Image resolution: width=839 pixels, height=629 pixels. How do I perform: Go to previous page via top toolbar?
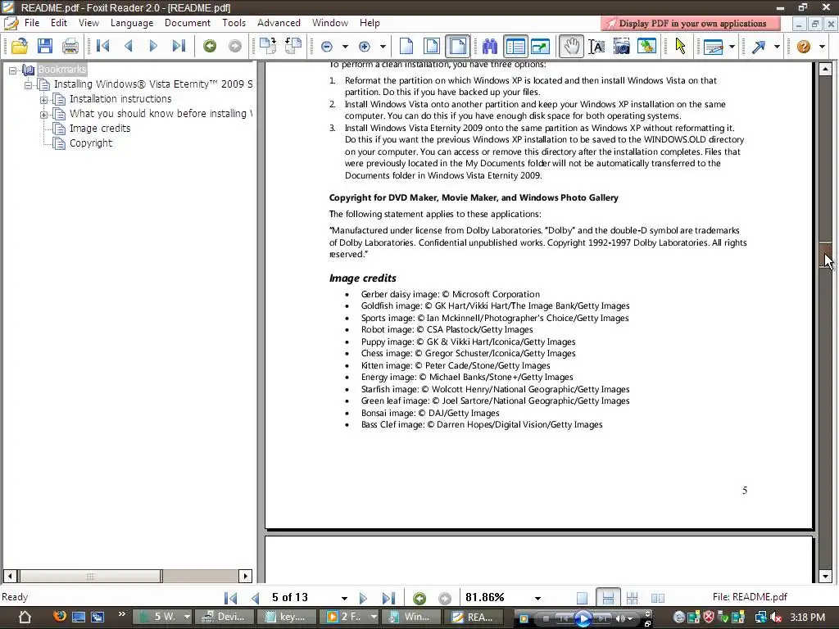tap(128, 47)
